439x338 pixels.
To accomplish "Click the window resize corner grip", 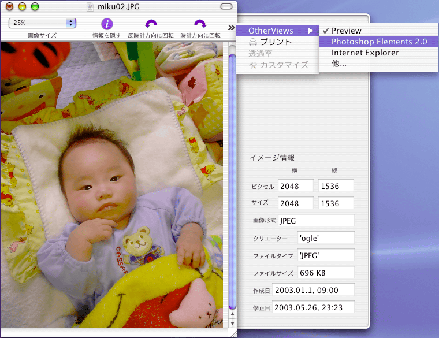I will pos(233,333).
